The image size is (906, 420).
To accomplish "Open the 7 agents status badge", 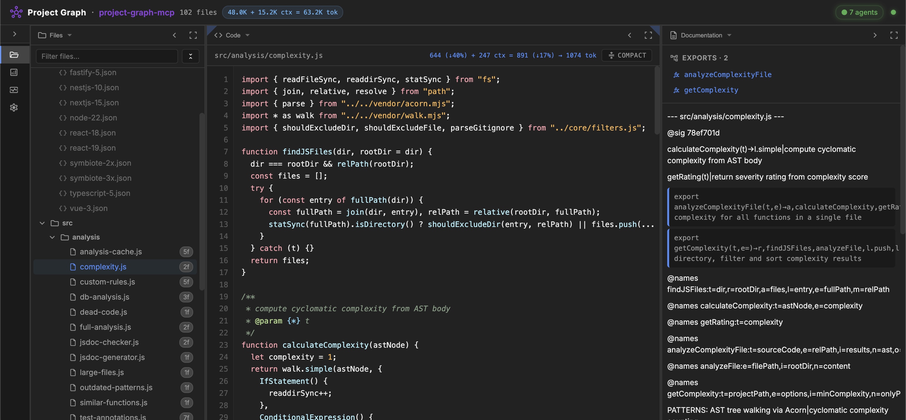I will coord(859,12).
